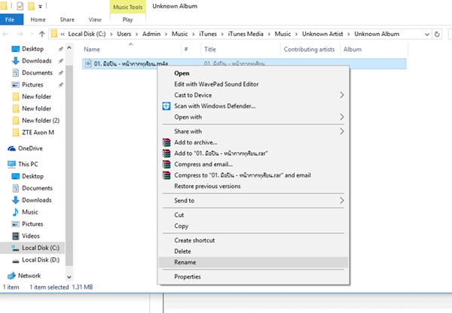The height and width of the screenshot is (313, 452).
Task: Choose Properties in the context menu
Action: pos(253,277)
